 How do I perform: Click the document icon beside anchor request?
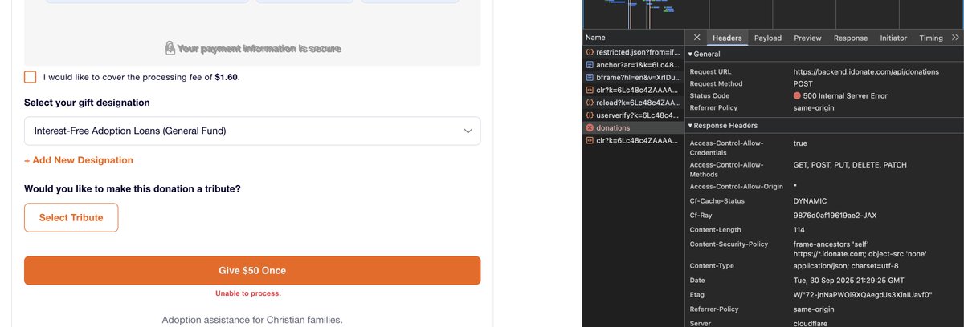point(590,64)
